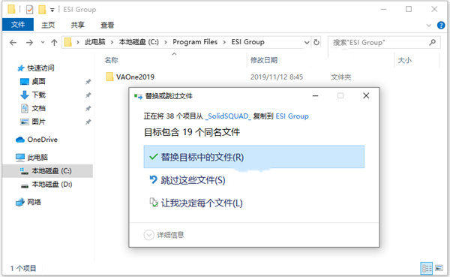The width and height of the screenshot is (450, 277).
Task: Sort by the 修改日期 column header
Action: pyautogui.click(x=264, y=60)
